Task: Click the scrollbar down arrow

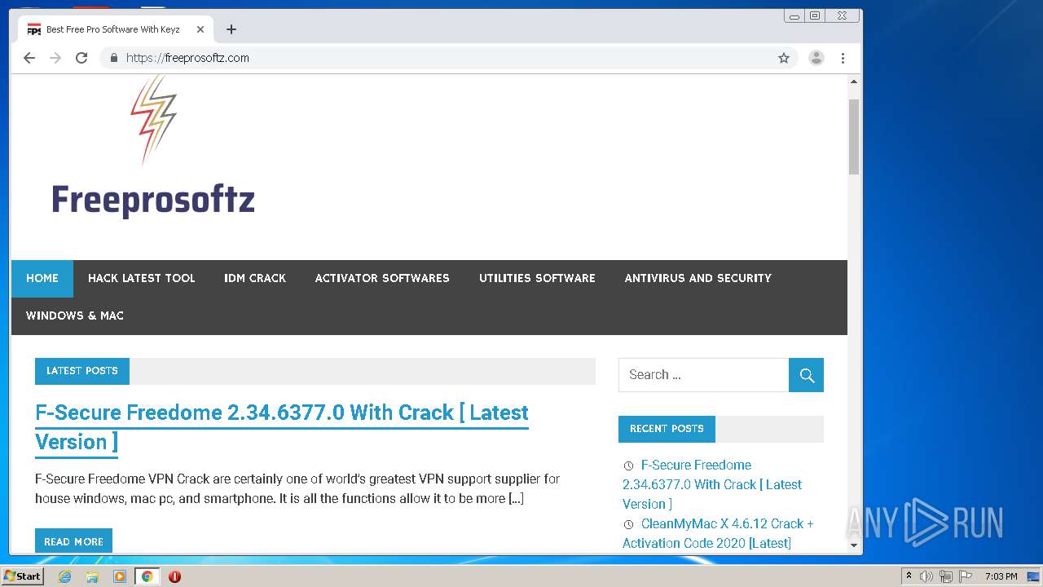Action: (854, 545)
